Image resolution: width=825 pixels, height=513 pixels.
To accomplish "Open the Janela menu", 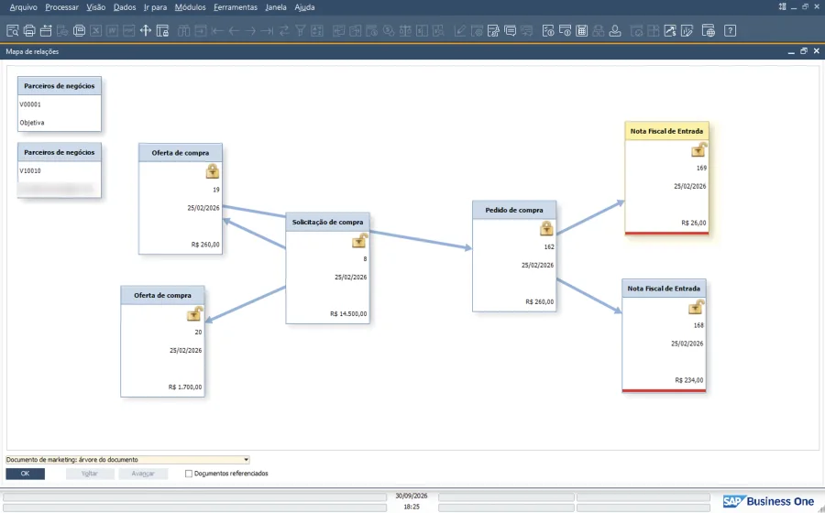I will [276, 7].
